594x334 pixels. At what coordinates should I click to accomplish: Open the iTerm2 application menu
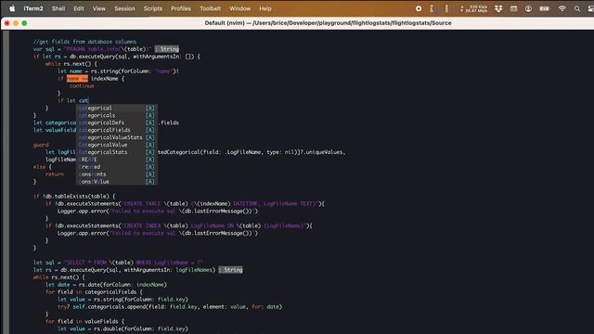pos(33,8)
